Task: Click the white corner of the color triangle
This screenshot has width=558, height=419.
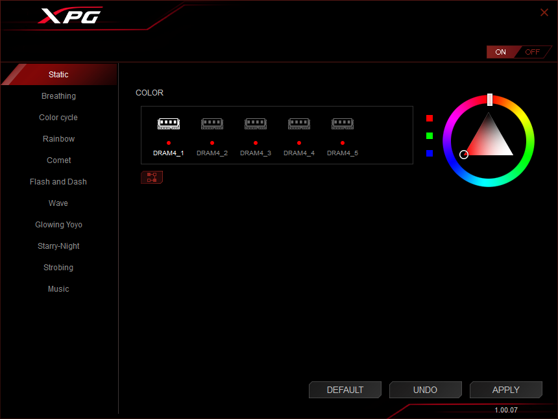Action: click(x=511, y=153)
